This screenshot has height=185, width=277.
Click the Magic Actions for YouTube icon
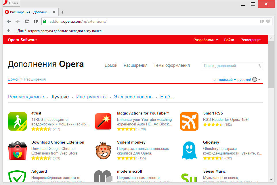tap(103, 121)
